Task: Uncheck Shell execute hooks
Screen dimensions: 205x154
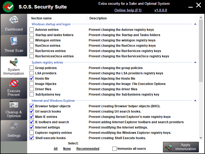Action: pos(32,138)
